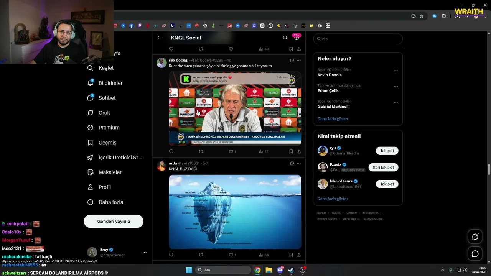Follow ryu with Takip et
Image resolution: width=491 pixels, height=276 pixels.
tap(387, 151)
